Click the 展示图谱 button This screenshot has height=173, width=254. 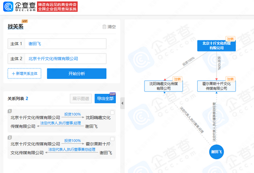pyautogui.click(x=81, y=99)
